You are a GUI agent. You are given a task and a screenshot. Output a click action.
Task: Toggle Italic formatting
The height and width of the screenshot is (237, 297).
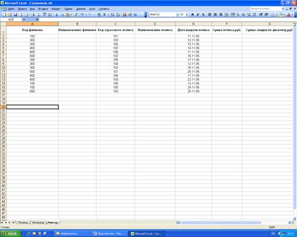click(x=198, y=15)
